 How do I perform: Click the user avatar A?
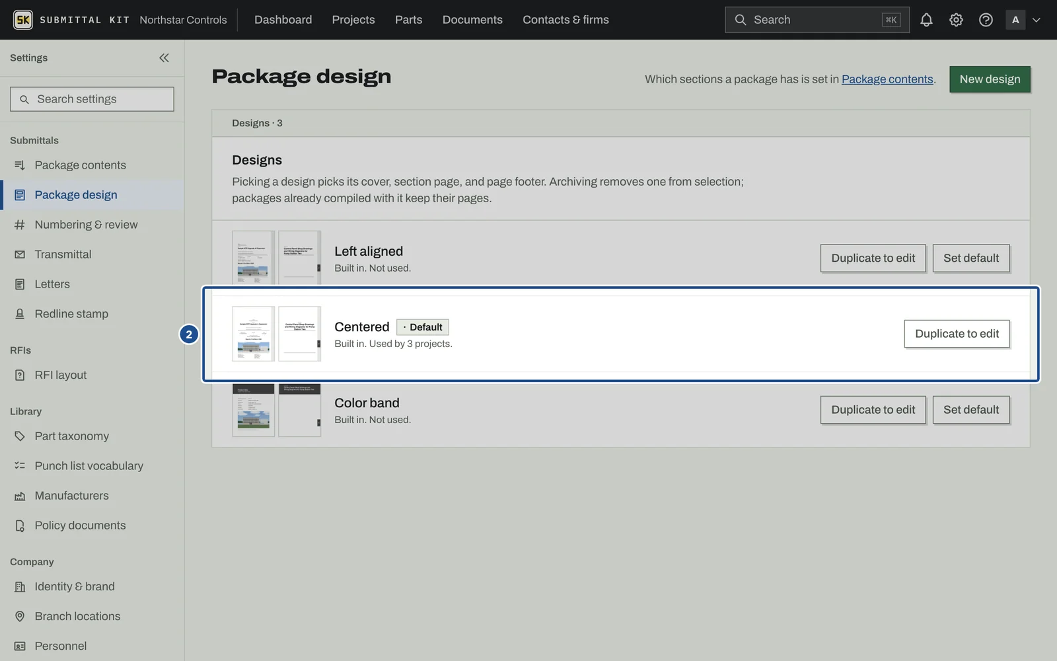[1015, 20]
